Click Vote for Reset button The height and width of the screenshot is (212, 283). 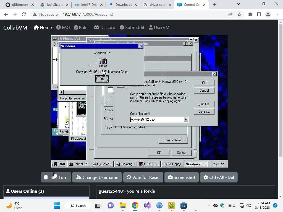143,177
